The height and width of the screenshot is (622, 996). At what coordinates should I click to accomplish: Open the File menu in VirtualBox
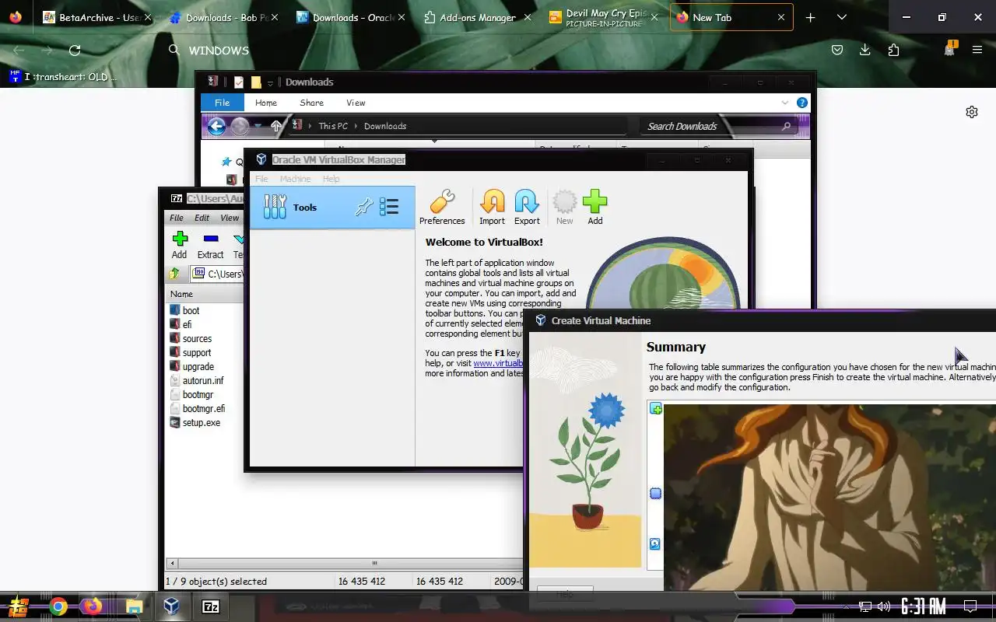click(261, 179)
